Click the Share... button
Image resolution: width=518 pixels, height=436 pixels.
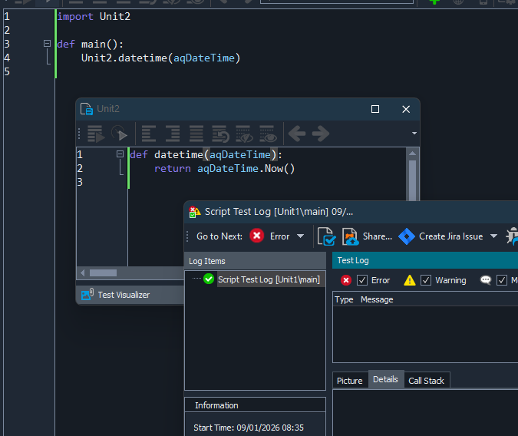pos(377,236)
